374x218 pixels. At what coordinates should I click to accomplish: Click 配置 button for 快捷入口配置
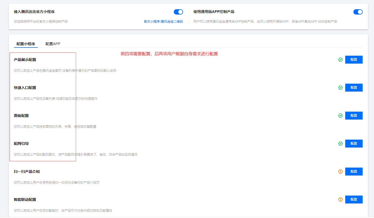click(x=354, y=87)
